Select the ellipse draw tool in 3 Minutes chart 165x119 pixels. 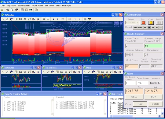[25, 19]
